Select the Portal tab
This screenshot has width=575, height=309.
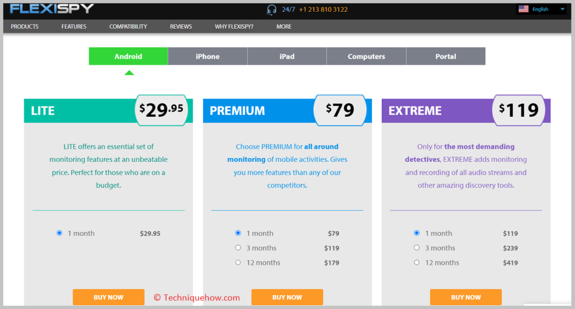click(445, 56)
